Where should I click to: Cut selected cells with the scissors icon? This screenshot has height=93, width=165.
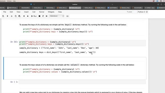(x=12, y=16)
